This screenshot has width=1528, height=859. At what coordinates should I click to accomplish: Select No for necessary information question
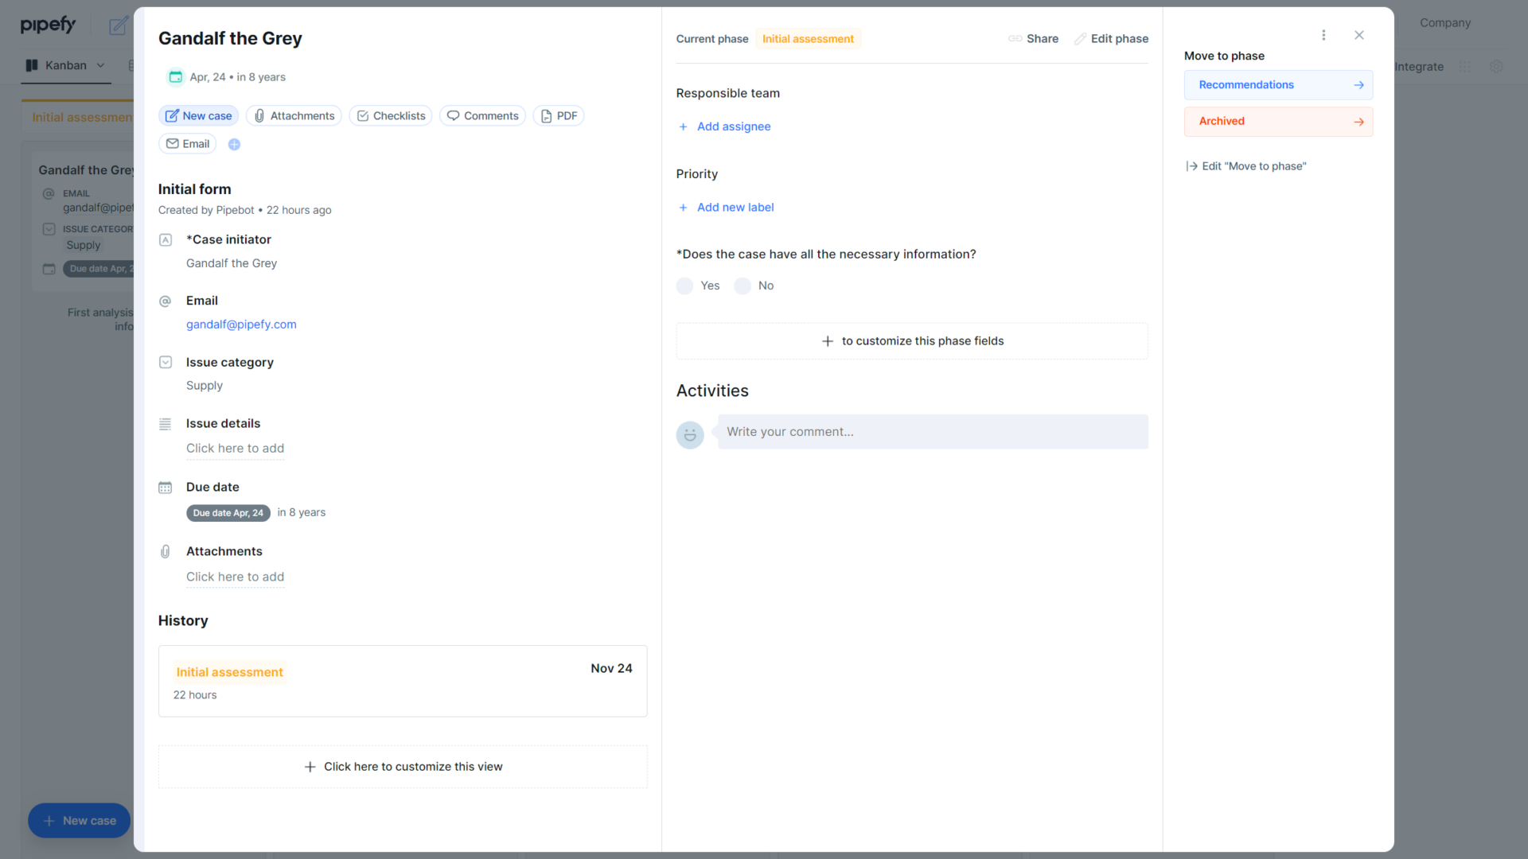tap(743, 286)
